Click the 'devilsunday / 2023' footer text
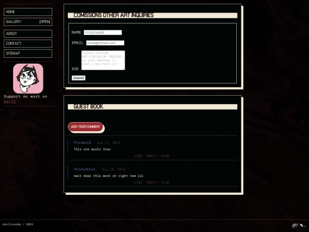The image size is (309, 232). (18, 225)
